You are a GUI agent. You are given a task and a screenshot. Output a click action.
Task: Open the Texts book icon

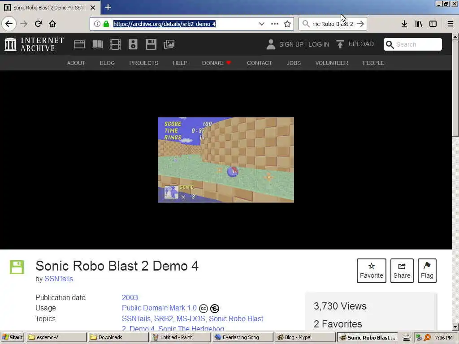pyautogui.click(x=97, y=44)
